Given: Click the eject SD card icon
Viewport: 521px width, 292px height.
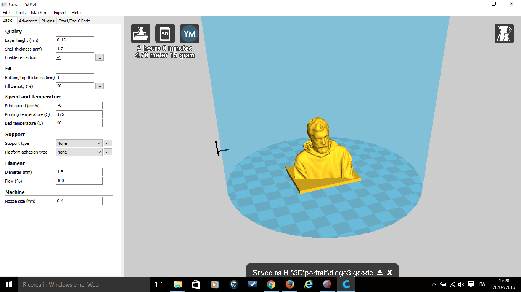Looking at the screenshot, I should pyautogui.click(x=380, y=273).
